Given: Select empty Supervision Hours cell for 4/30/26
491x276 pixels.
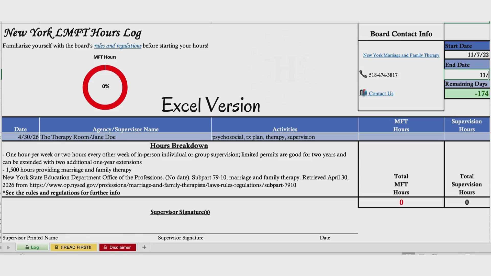Looking at the screenshot, I should [x=467, y=137].
